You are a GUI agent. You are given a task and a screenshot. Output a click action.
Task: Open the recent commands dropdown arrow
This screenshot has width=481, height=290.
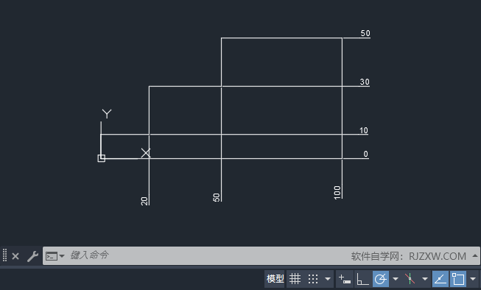(62, 255)
